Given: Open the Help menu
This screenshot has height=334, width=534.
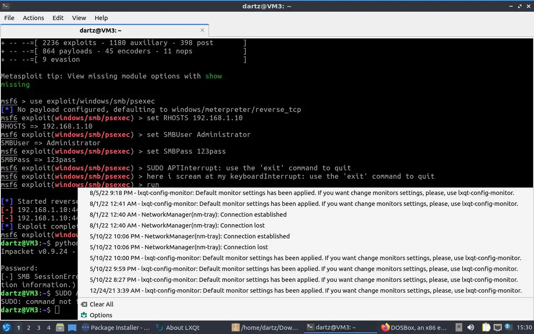Looking at the screenshot, I should tap(101, 18).
